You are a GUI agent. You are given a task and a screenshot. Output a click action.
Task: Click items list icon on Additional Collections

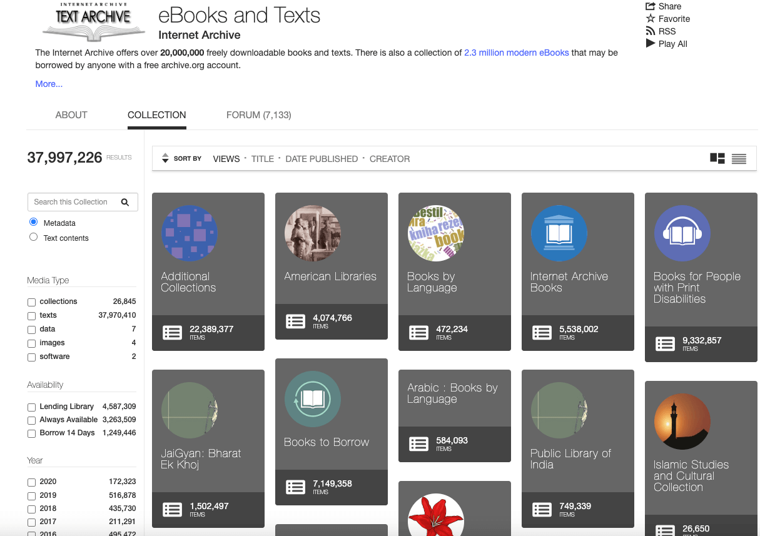pyautogui.click(x=173, y=333)
